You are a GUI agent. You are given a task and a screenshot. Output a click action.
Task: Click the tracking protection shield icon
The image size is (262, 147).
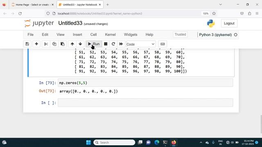pos(48,13)
